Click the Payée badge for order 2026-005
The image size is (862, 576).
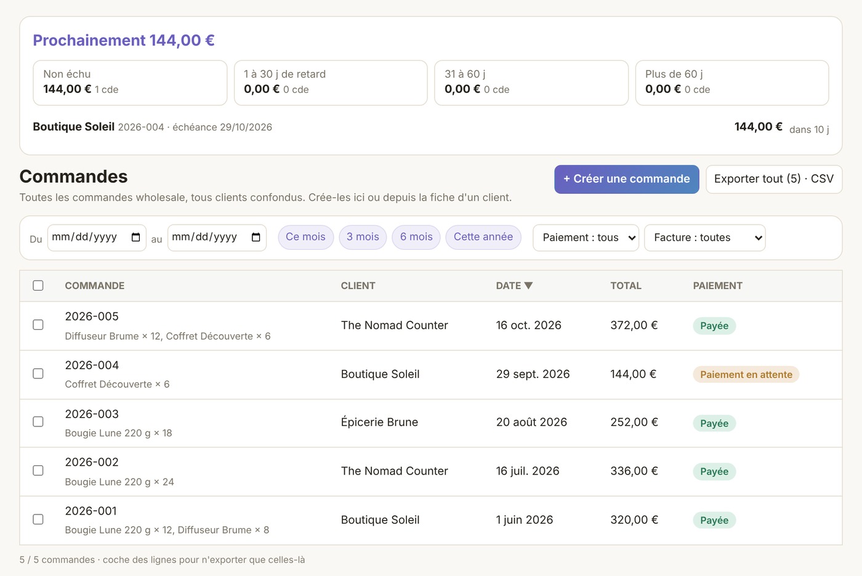pyautogui.click(x=714, y=326)
